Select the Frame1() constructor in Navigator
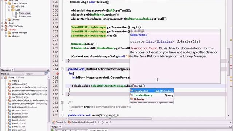 tap(16, 81)
